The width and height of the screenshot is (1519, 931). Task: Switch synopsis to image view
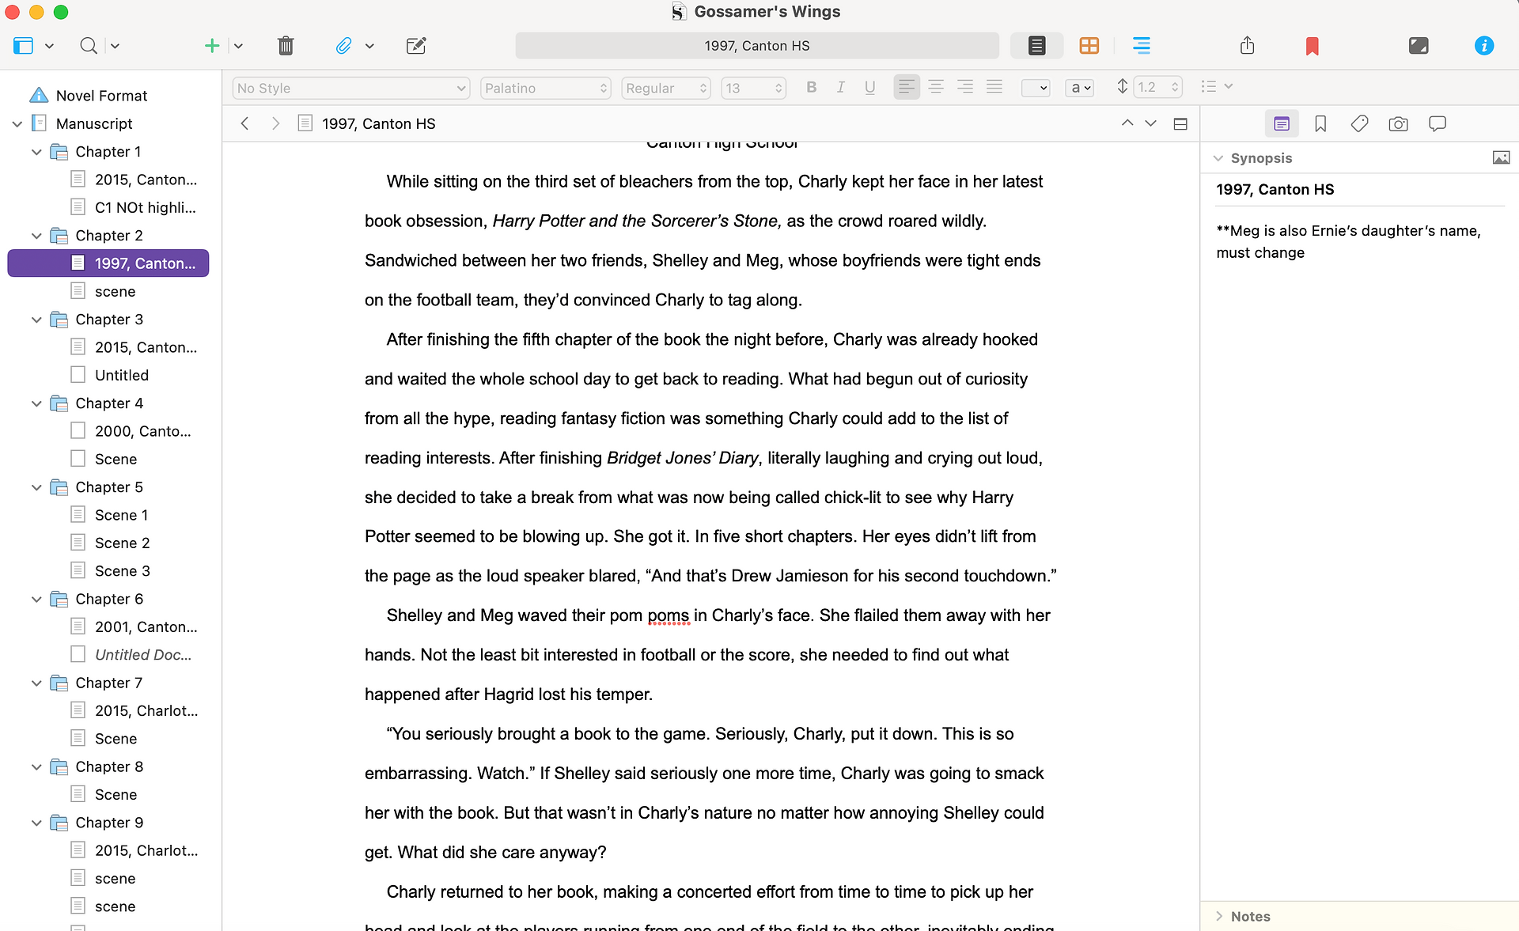(1501, 157)
